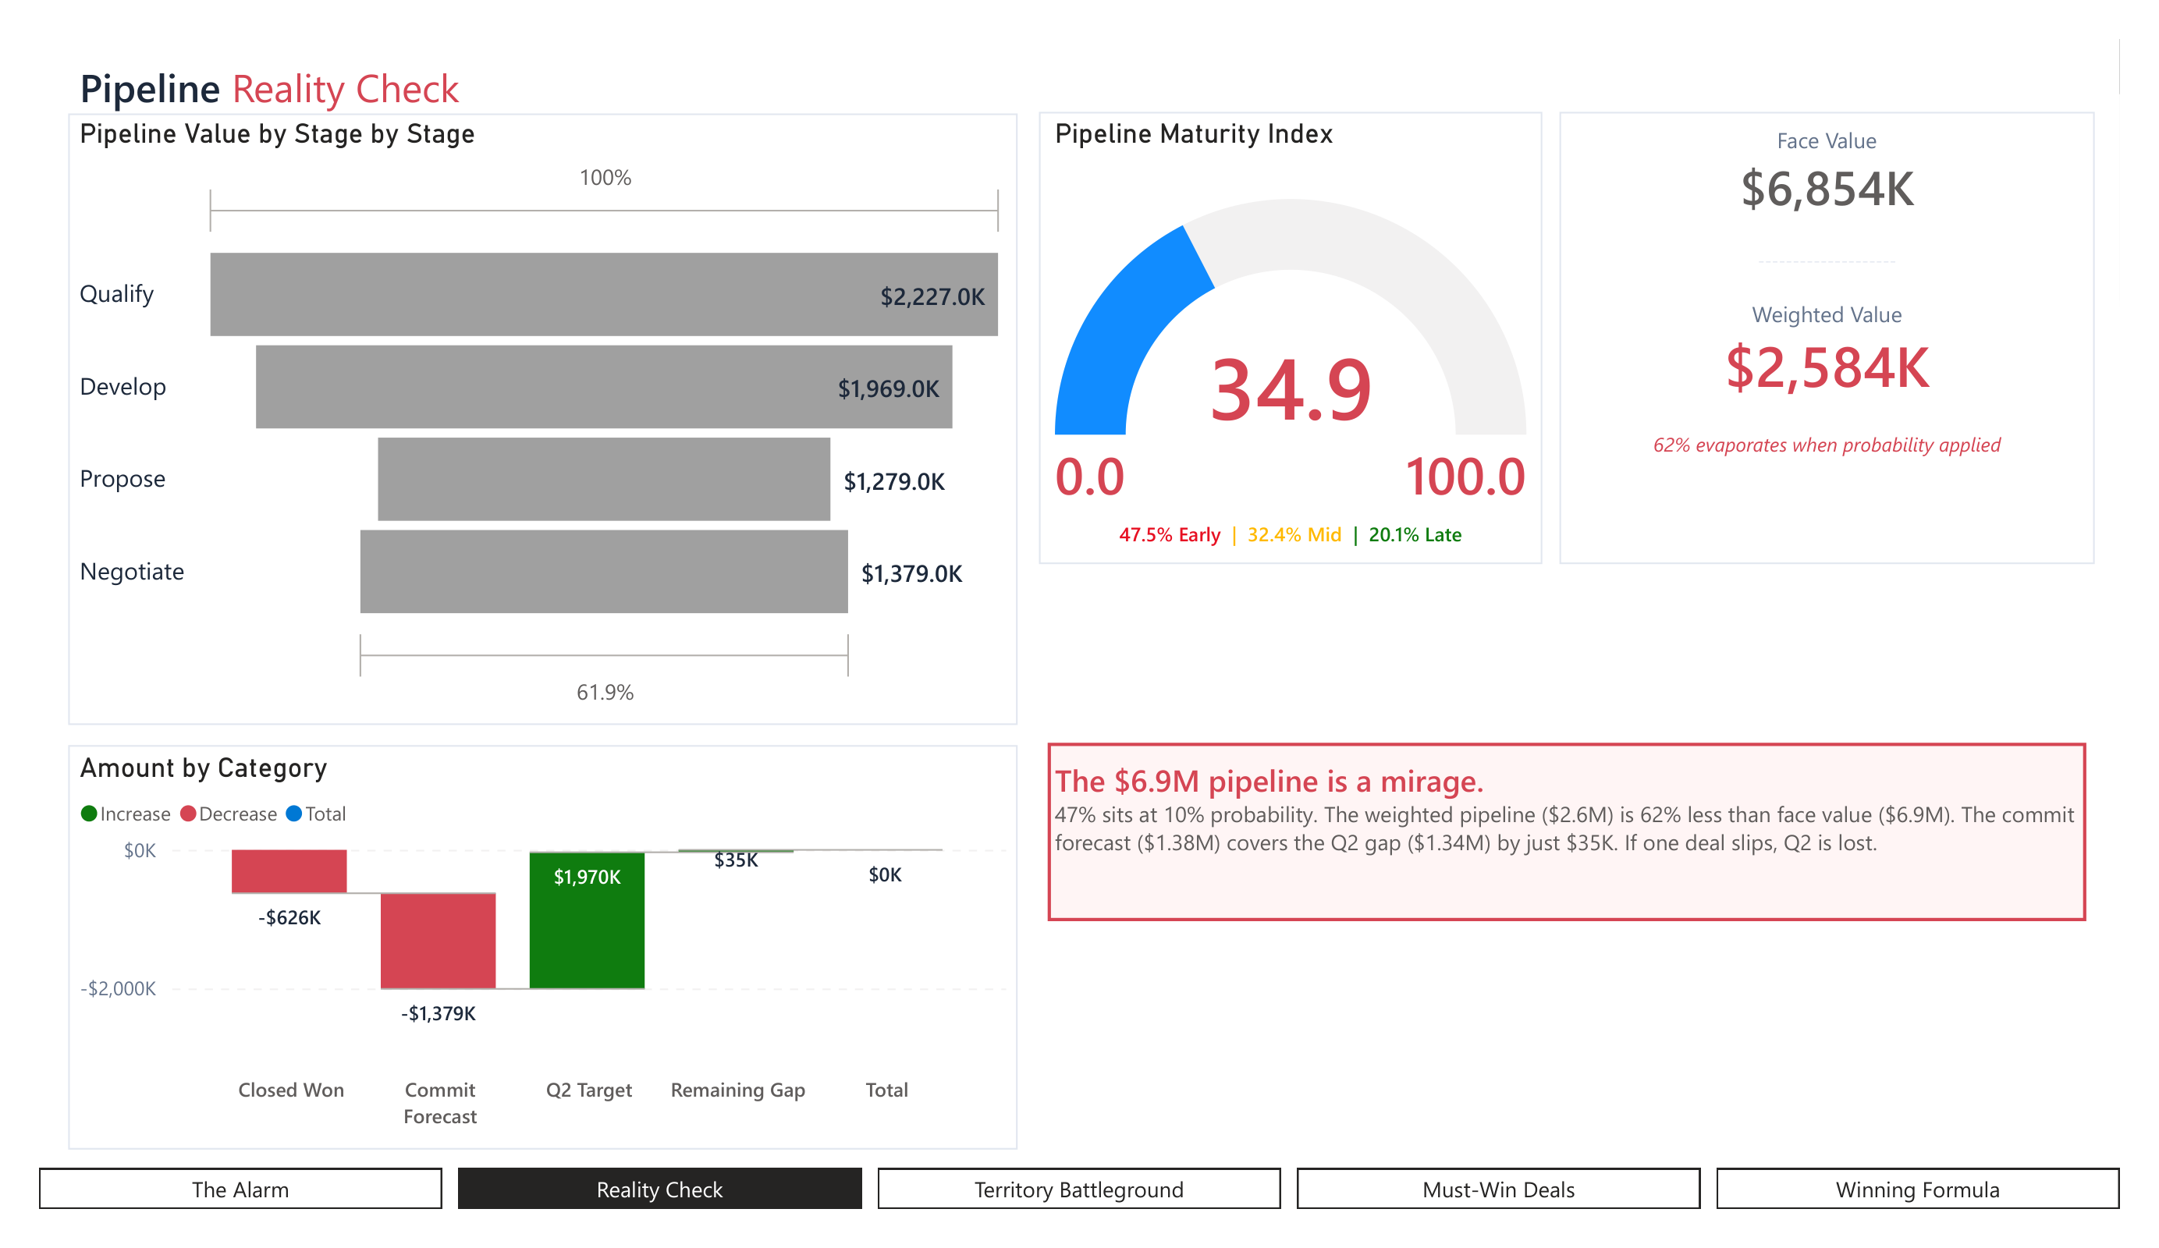Click the Propose funnel bar
Screen dimensions: 2159x1248
tap(603, 479)
